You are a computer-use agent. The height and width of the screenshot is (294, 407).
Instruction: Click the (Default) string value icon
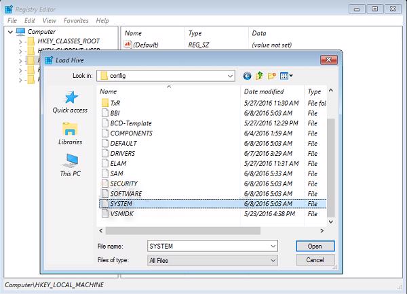tap(128, 45)
